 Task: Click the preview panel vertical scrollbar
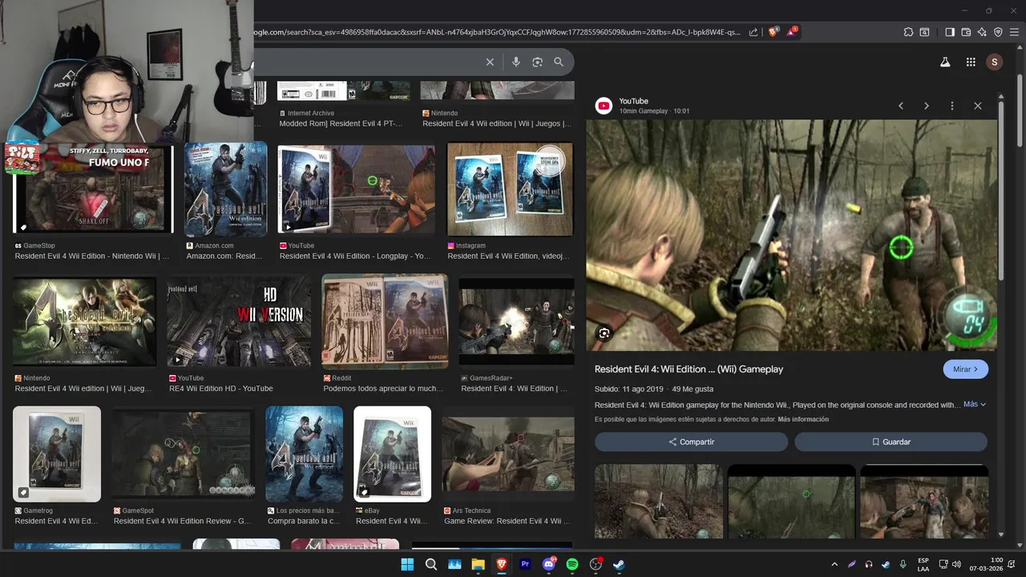(x=1001, y=192)
